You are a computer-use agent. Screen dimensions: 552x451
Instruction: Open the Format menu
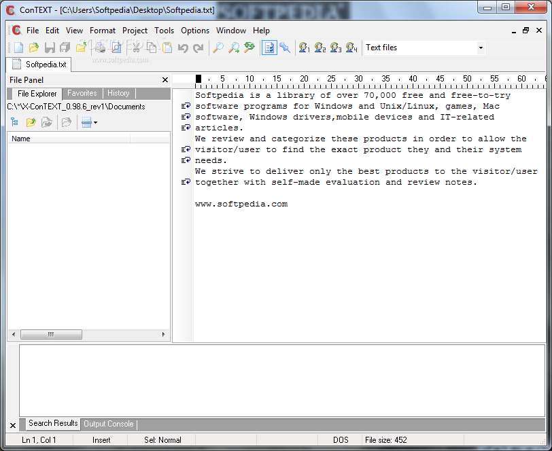[x=103, y=31]
